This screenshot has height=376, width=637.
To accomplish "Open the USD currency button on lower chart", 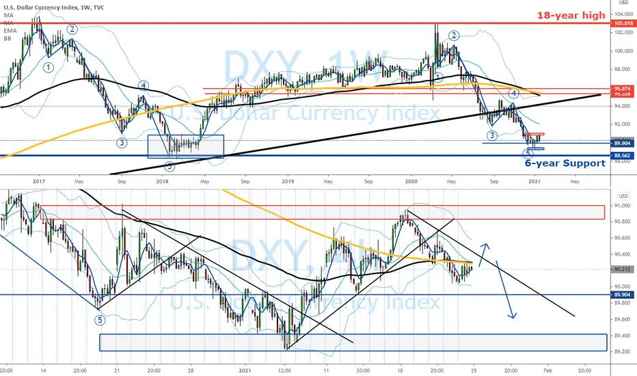I will pos(623,196).
